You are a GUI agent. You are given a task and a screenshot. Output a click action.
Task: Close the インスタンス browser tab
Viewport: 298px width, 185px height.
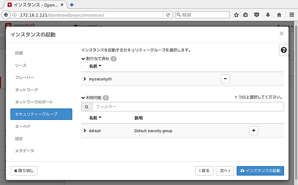tap(62, 5)
